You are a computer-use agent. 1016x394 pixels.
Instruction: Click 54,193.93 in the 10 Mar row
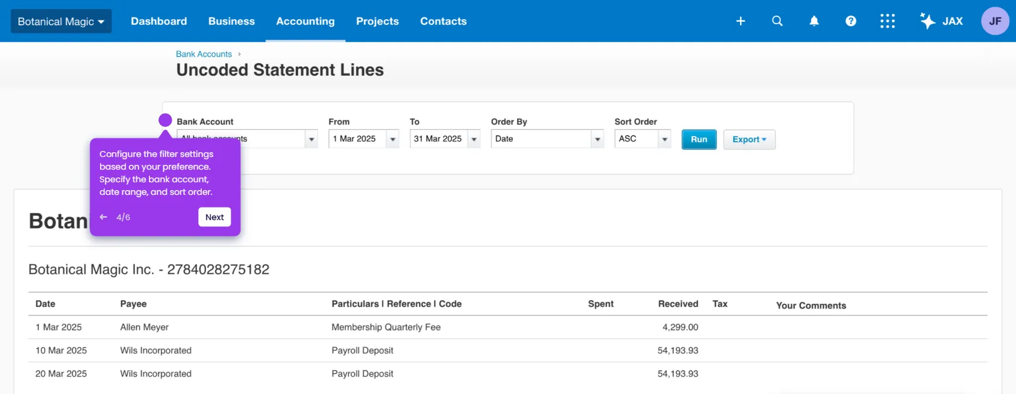[678, 351]
